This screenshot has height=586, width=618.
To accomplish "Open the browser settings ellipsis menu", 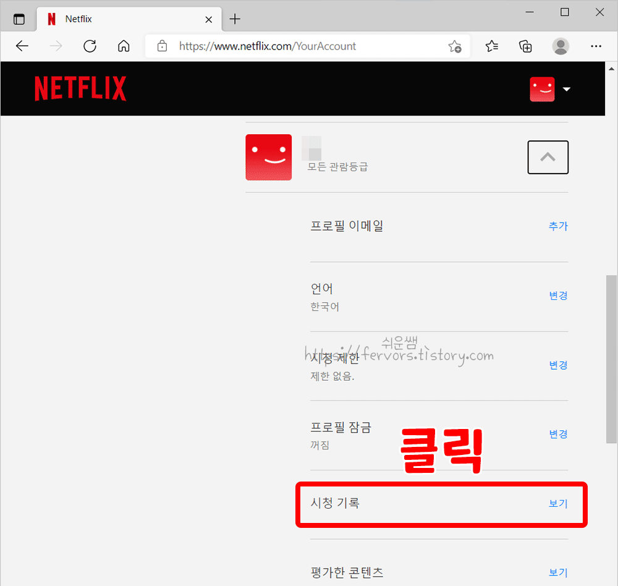I will tap(596, 46).
